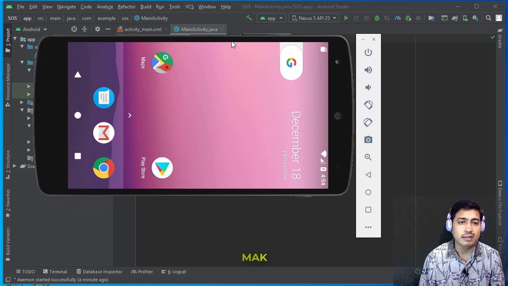Rotate the emulator left
This screenshot has width=508, height=286.
[368, 105]
